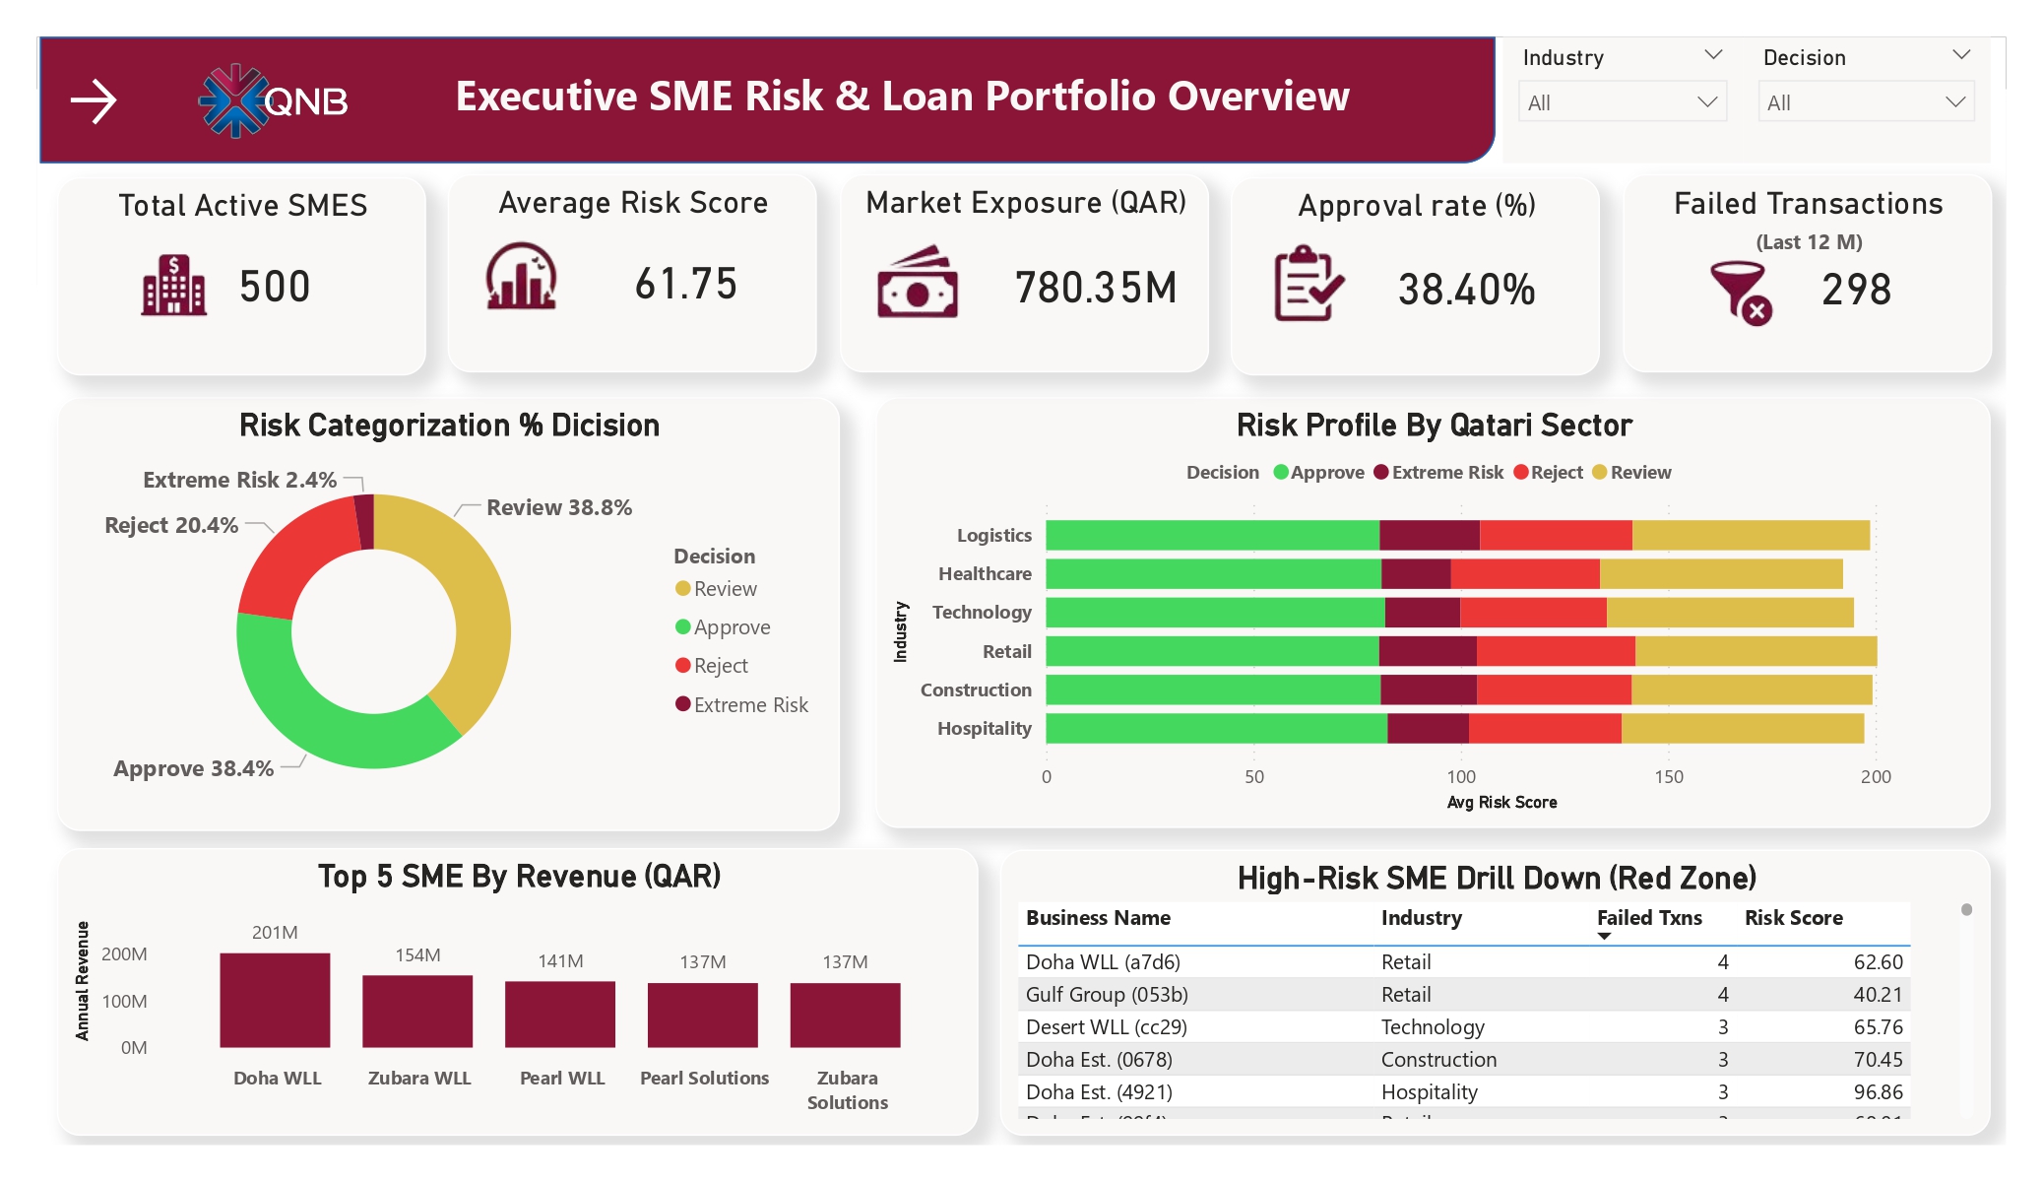
Task: Click the 500 Total Active SMES value
Action: pos(275,287)
